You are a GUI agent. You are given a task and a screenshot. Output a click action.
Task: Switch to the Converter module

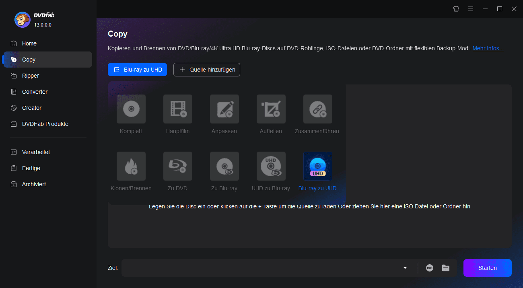pyautogui.click(x=47, y=92)
